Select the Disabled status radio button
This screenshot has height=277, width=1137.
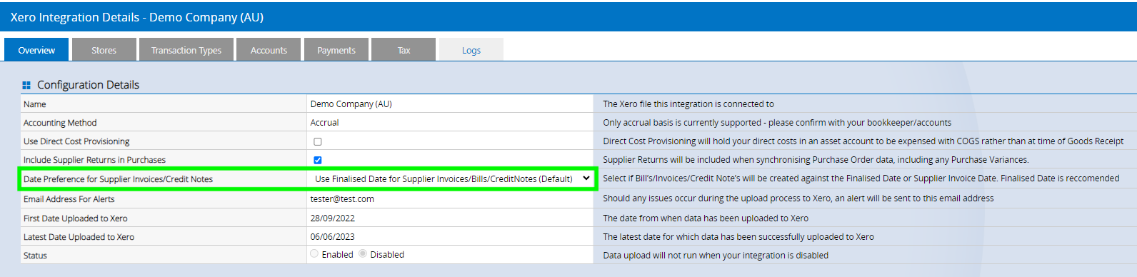[x=363, y=254]
